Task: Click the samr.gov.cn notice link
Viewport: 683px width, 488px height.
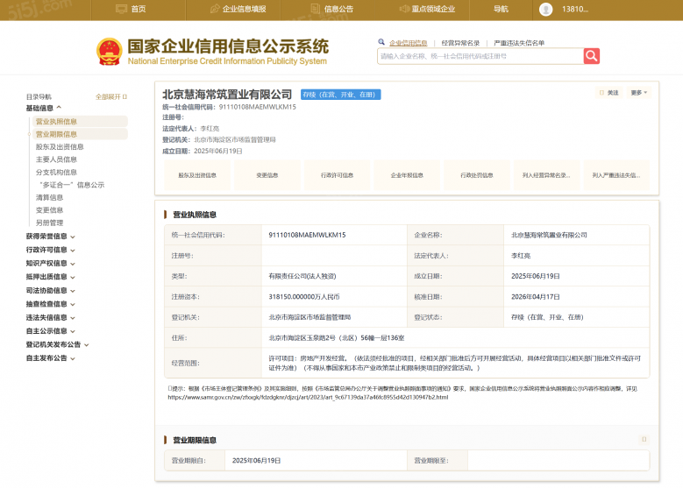Action: (308, 397)
